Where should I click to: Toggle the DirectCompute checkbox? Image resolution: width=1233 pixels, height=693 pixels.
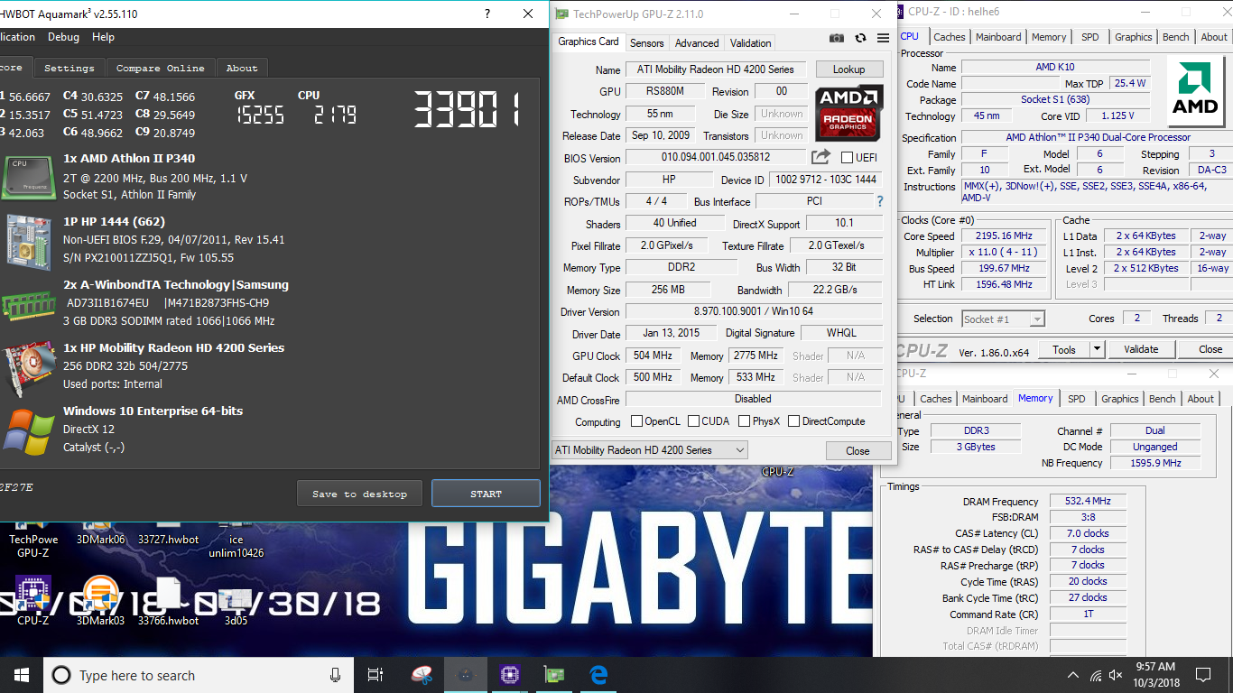[793, 421]
